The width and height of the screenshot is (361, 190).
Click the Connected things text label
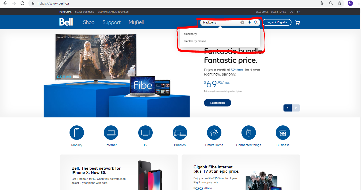click(249, 145)
